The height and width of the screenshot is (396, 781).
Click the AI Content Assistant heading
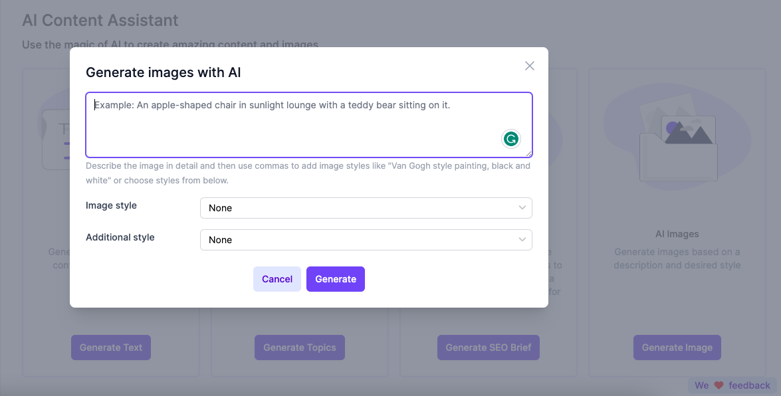(100, 21)
